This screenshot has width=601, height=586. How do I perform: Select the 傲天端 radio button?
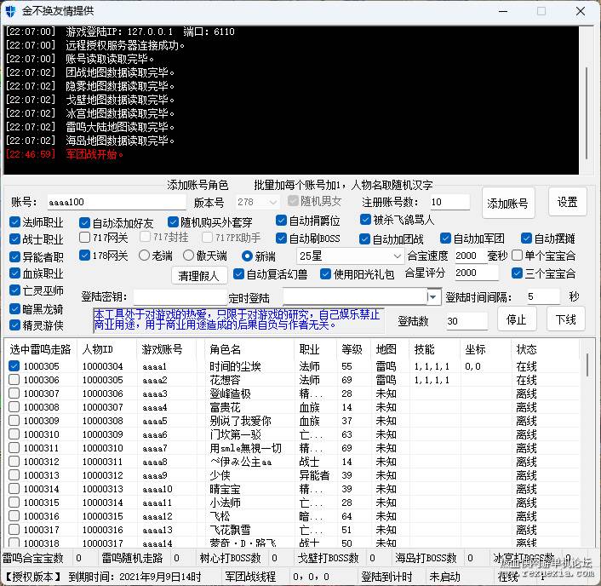click(189, 256)
